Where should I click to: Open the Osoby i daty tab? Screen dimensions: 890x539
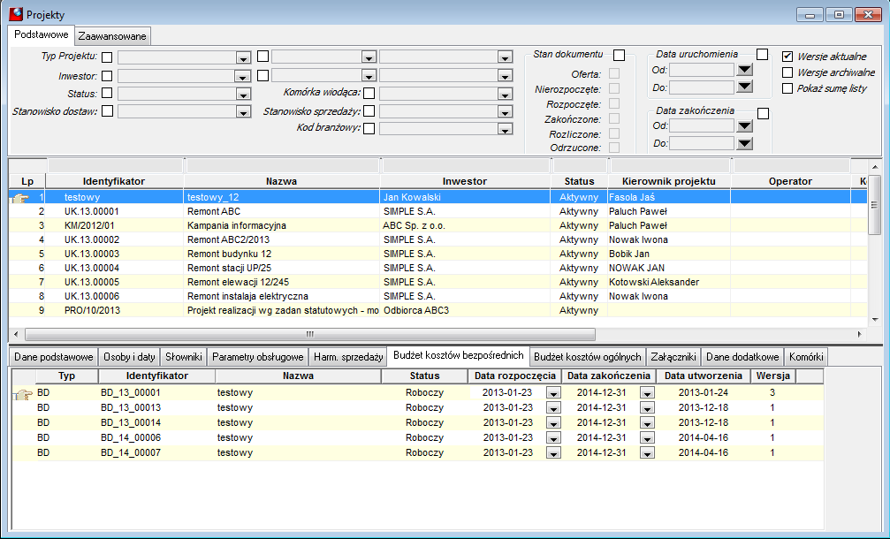(129, 357)
